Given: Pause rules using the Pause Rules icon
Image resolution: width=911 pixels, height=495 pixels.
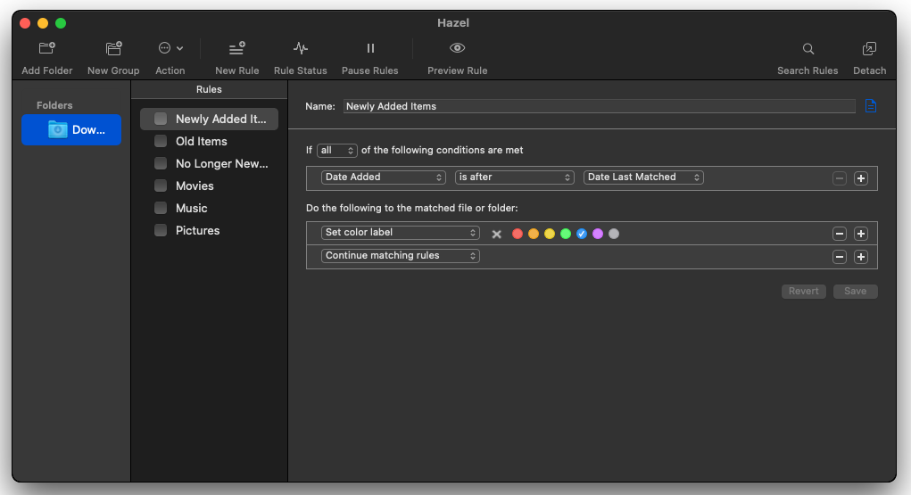Looking at the screenshot, I should click(370, 48).
